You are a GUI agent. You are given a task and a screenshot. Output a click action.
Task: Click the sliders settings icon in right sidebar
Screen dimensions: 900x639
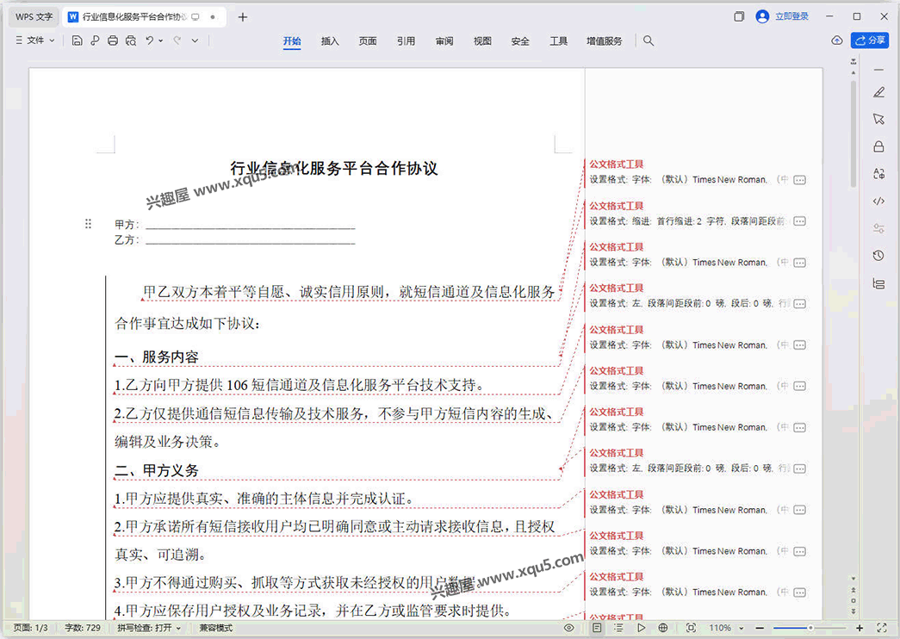[878, 228]
